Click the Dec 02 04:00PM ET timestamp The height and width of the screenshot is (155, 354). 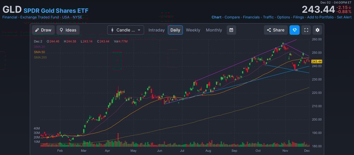[x=336, y=2]
